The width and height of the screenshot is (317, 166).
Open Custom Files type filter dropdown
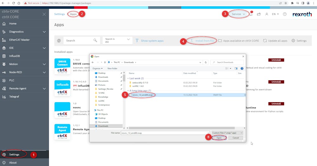(x=227, y=133)
